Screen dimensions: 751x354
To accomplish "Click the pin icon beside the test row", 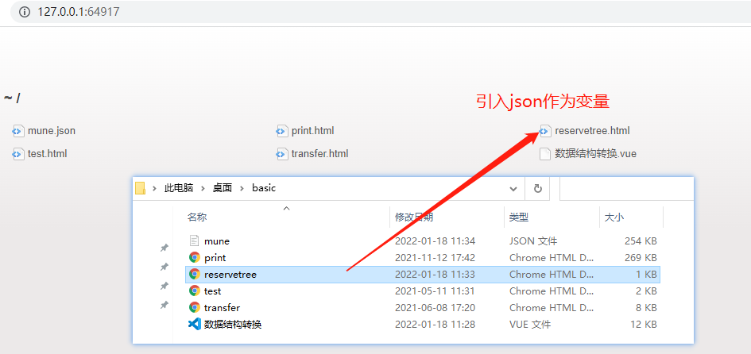I will (x=164, y=286).
